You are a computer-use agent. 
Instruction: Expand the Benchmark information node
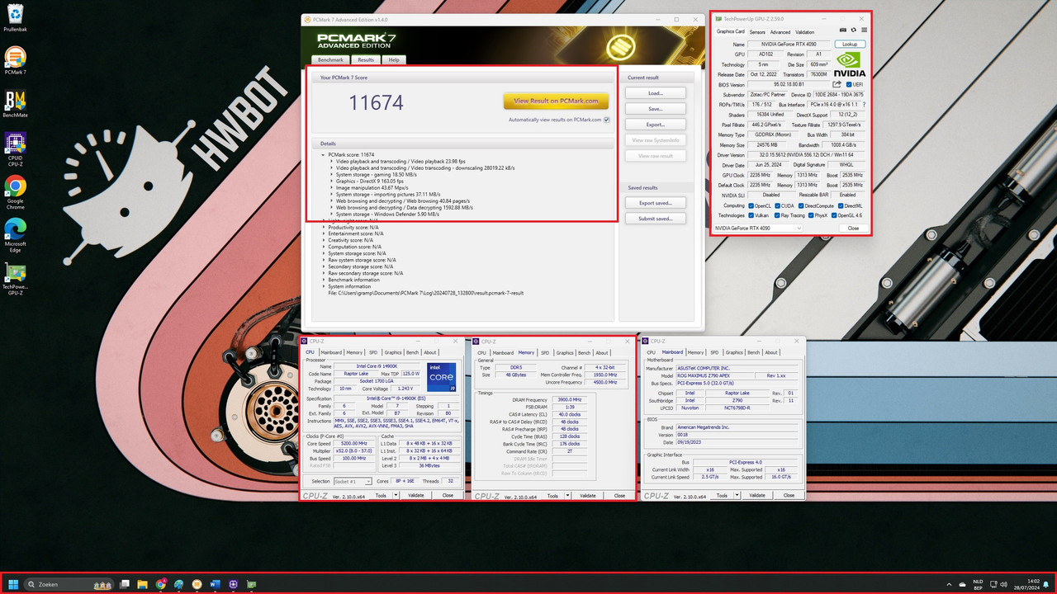pos(324,280)
